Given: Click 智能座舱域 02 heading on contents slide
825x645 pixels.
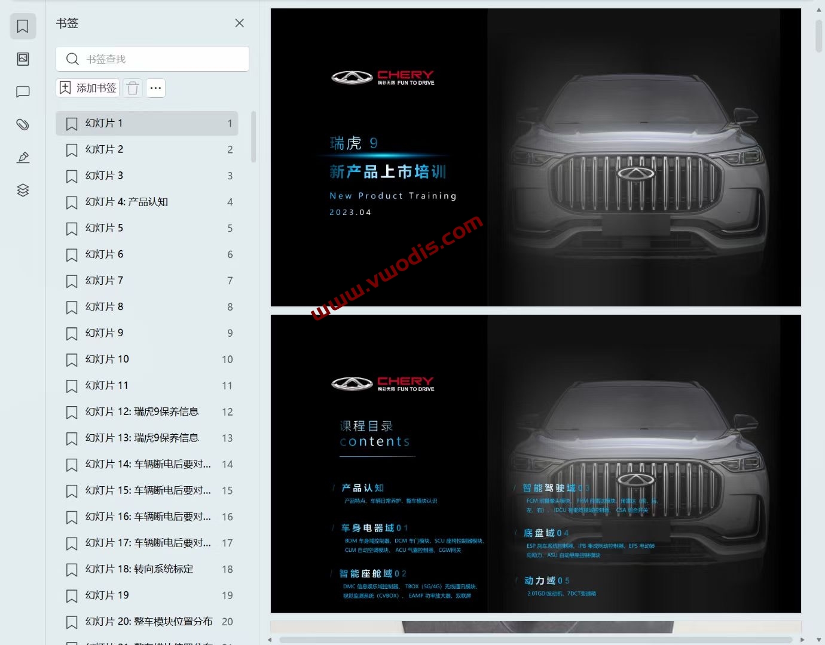Looking at the screenshot, I should pos(372,573).
